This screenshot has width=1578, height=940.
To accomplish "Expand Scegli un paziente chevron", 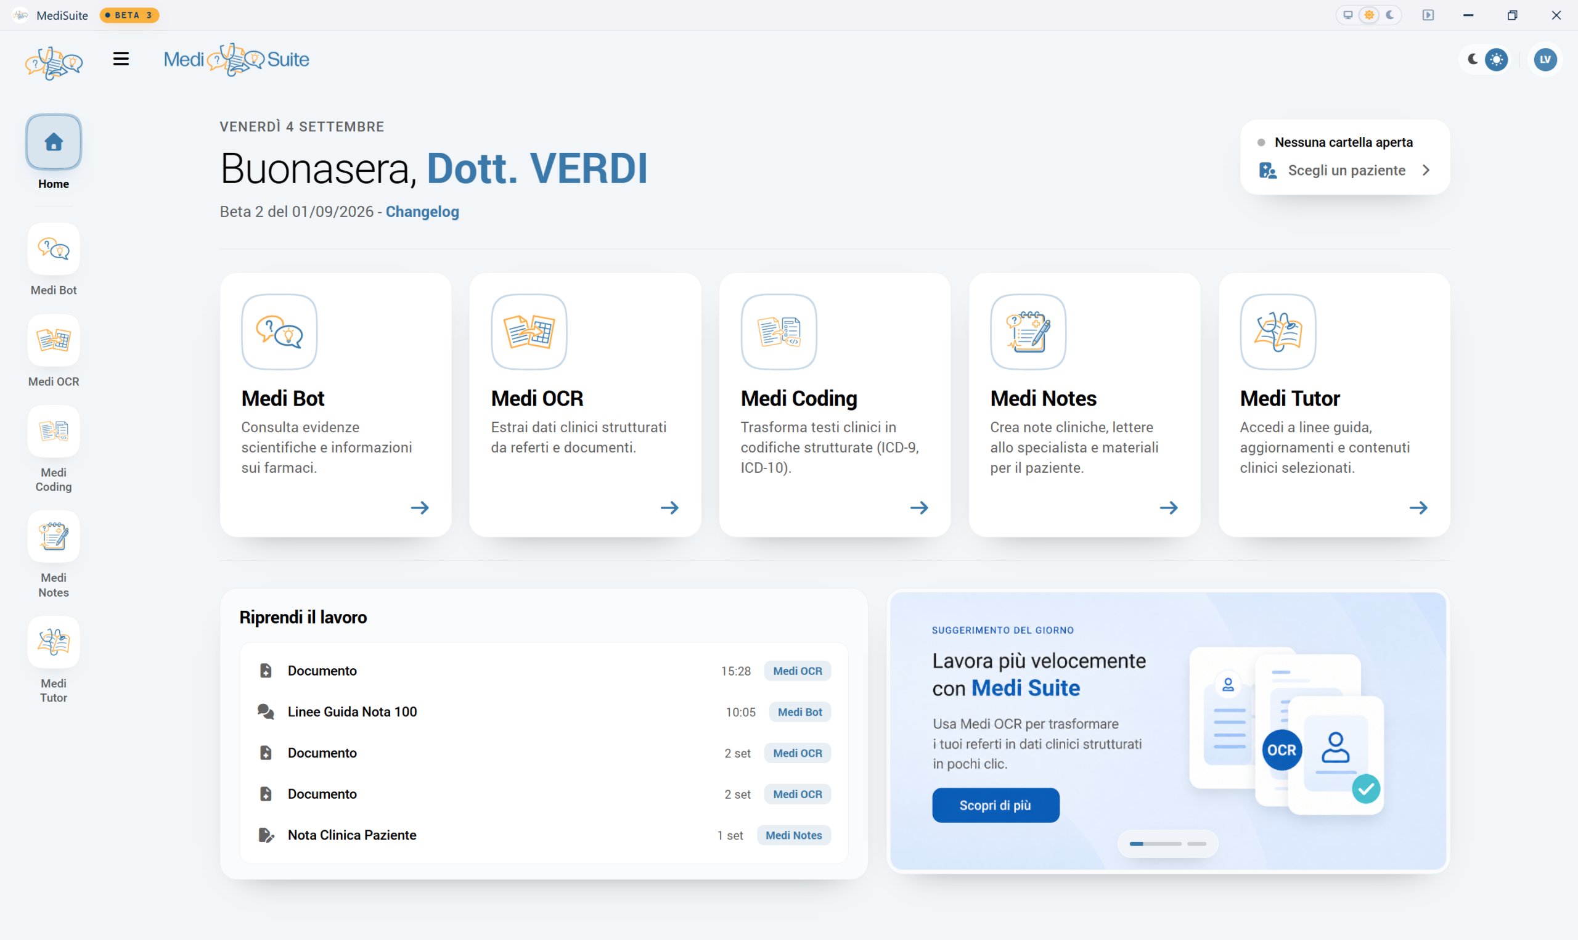I will 1426,170.
